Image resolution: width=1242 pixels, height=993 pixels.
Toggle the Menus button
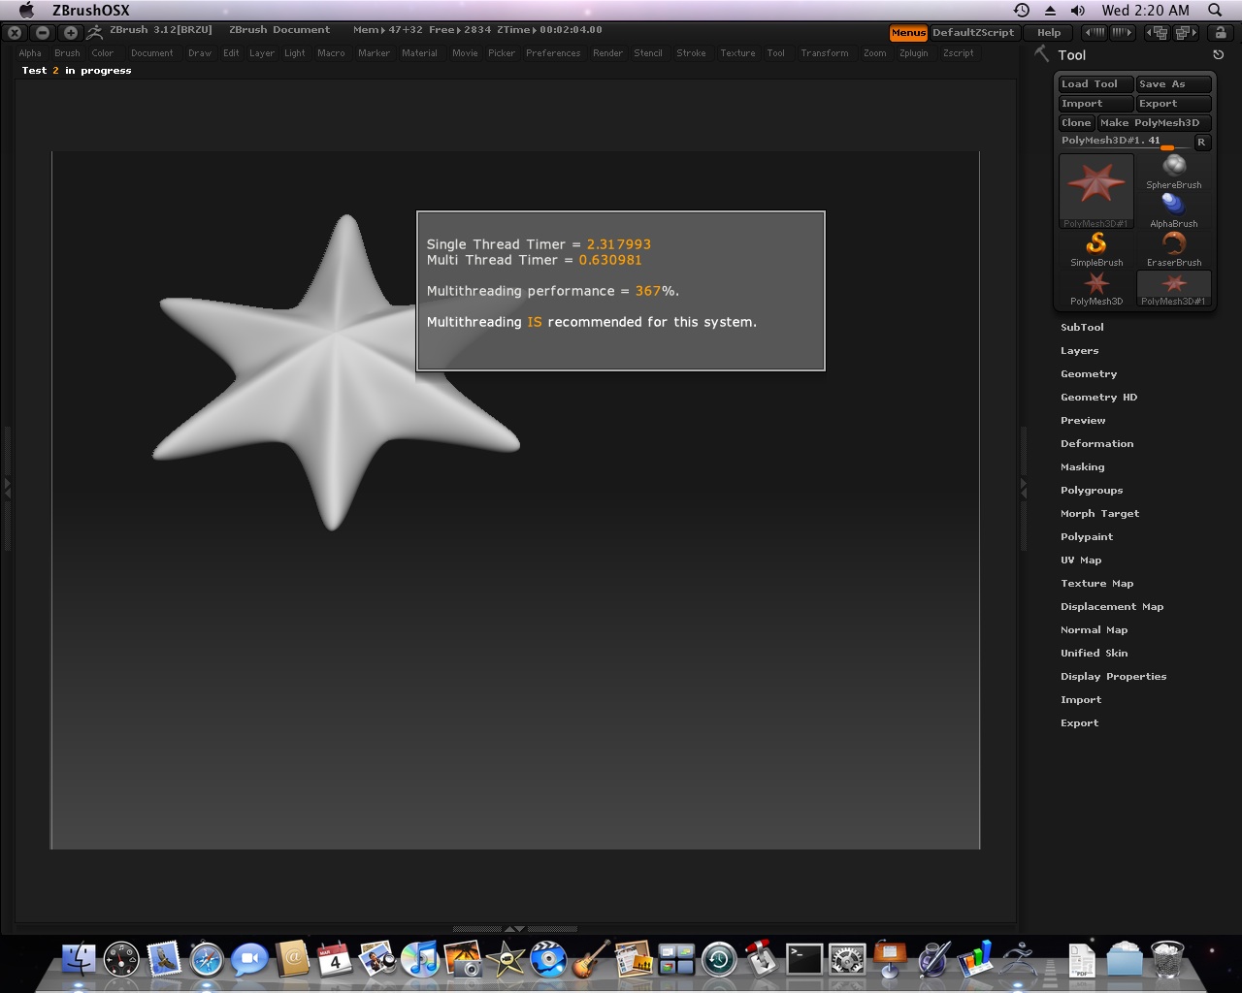click(x=908, y=33)
